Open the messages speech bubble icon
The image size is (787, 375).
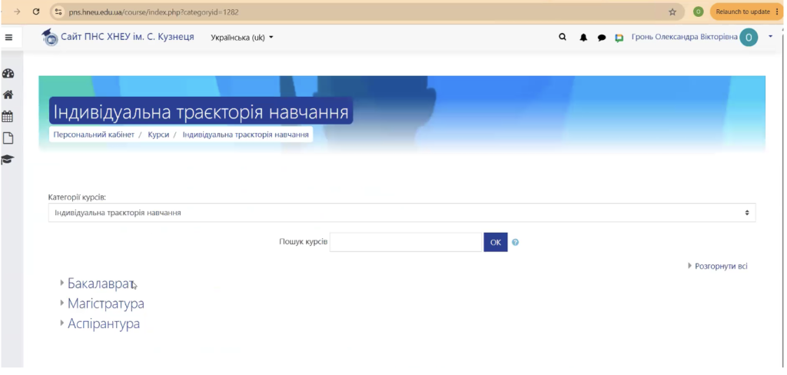pos(602,38)
